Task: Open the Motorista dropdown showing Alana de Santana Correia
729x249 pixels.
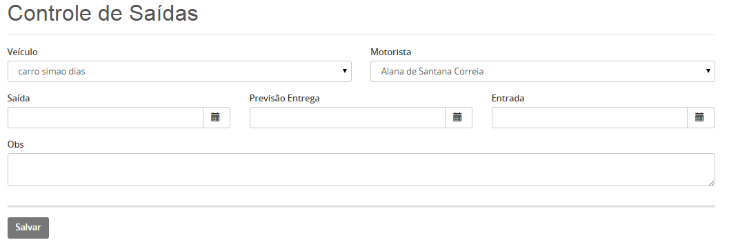Action: 543,72
